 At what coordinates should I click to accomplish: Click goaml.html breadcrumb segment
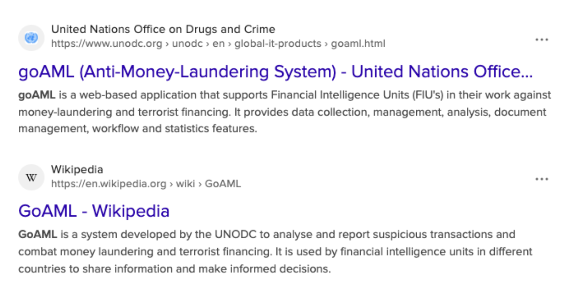pyautogui.click(x=358, y=44)
